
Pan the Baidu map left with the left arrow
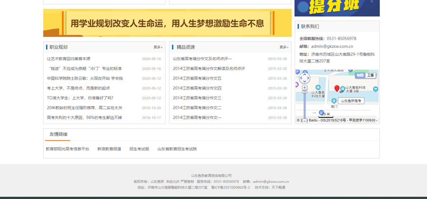click(x=301, y=78)
